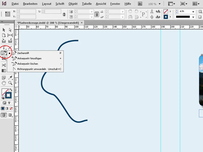Open the Objekt menu
The width and height of the screenshot is (203, 152).
(73, 4)
